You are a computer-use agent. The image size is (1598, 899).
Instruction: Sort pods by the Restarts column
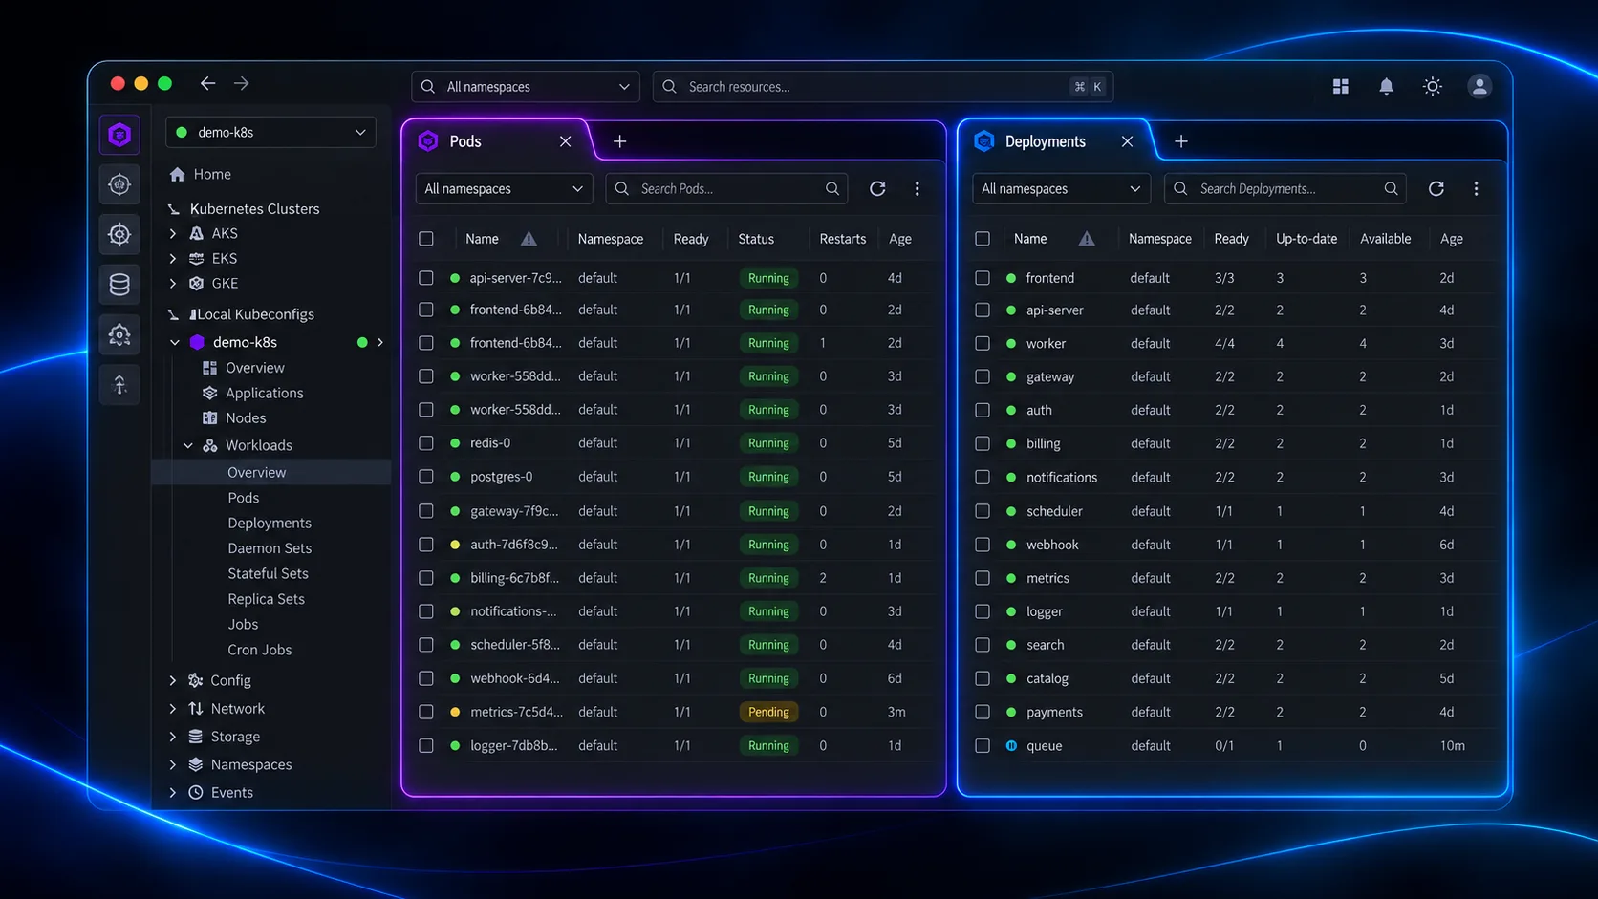coord(842,239)
